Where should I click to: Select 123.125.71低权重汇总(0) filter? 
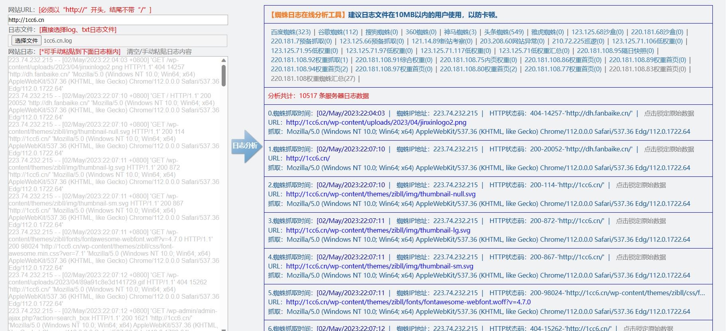pyautogui.click(x=534, y=51)
